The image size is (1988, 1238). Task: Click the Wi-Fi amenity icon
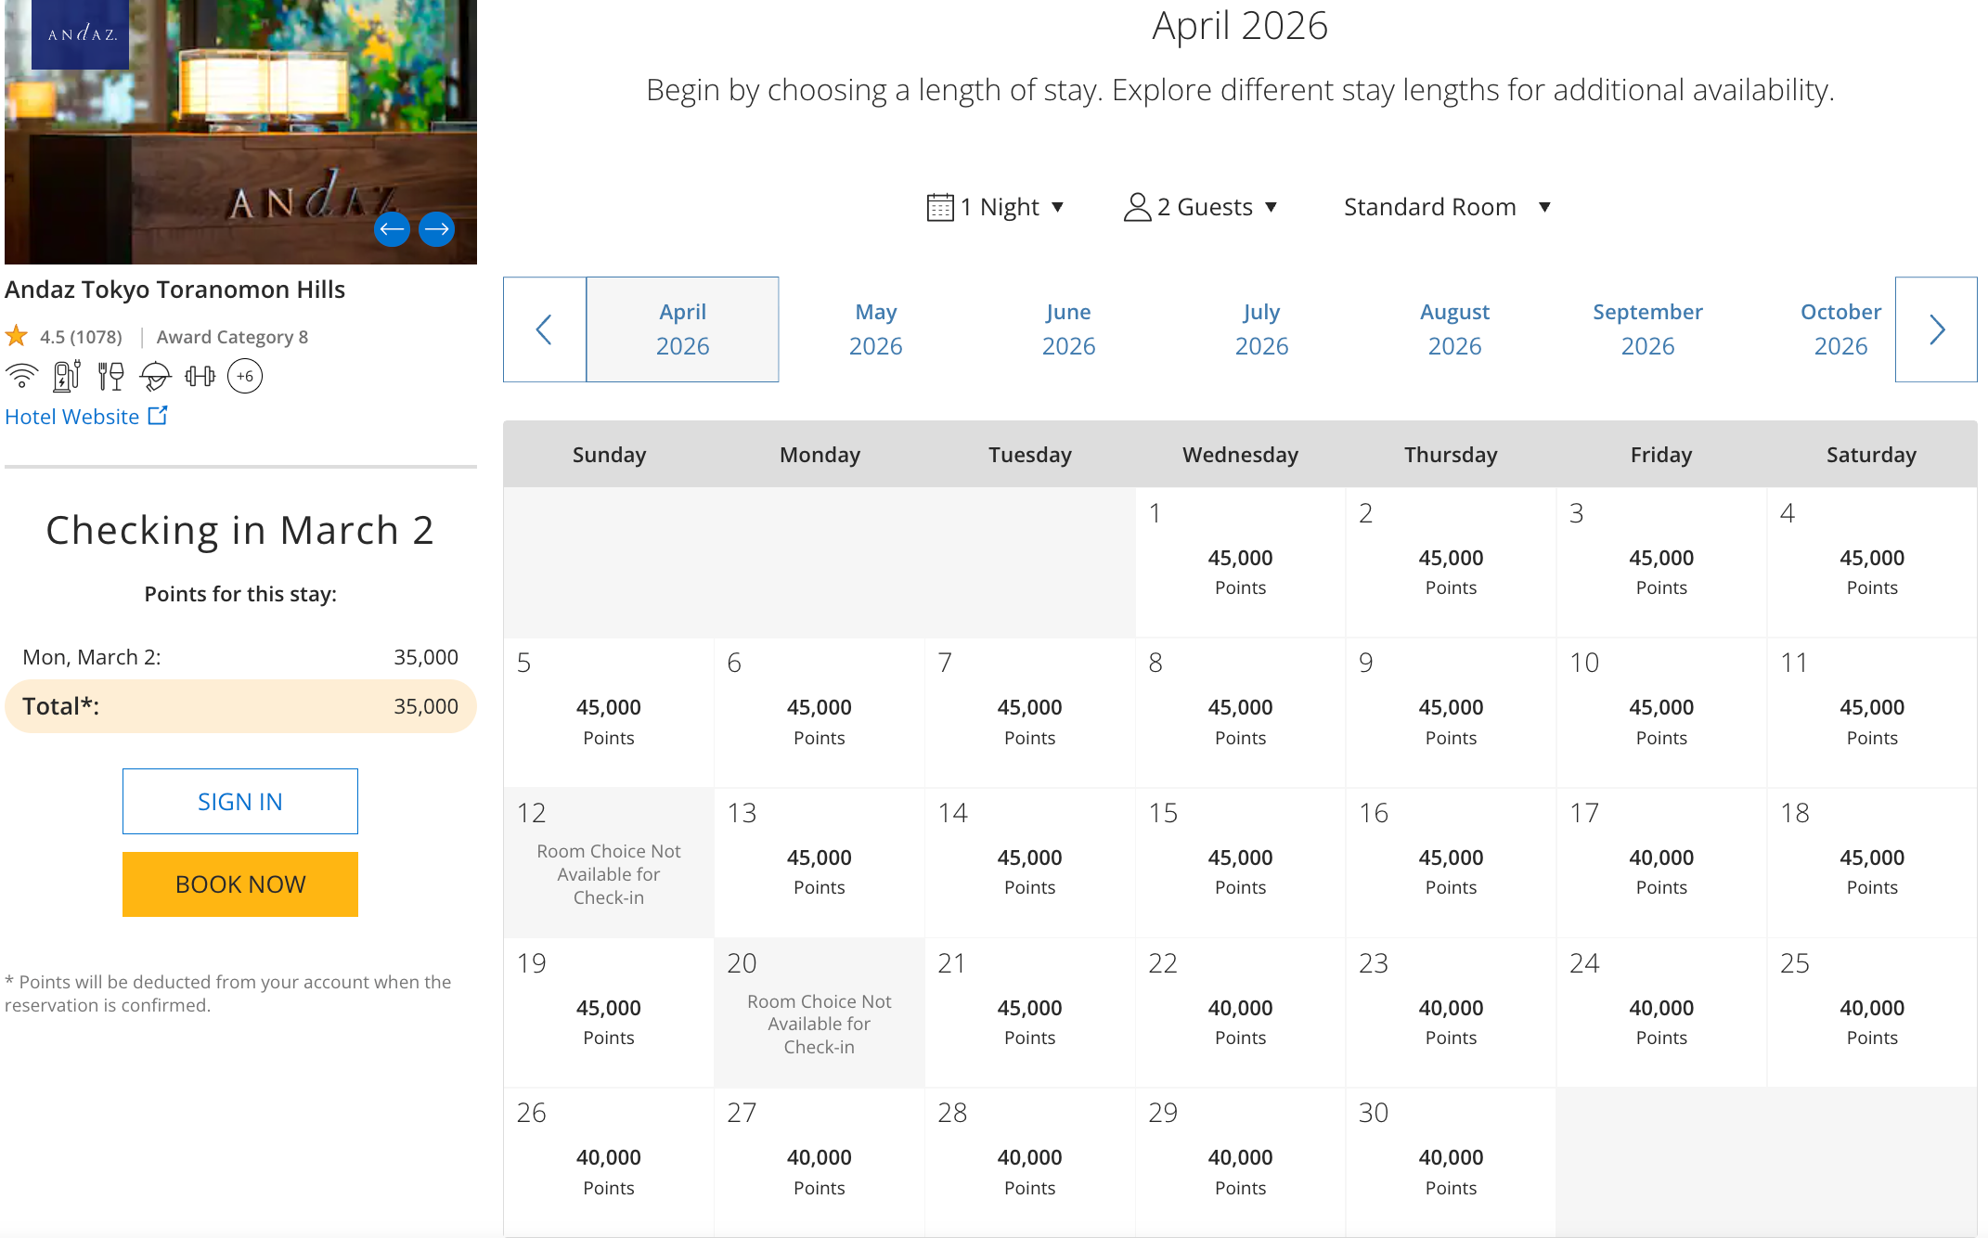tap(21, 376)
